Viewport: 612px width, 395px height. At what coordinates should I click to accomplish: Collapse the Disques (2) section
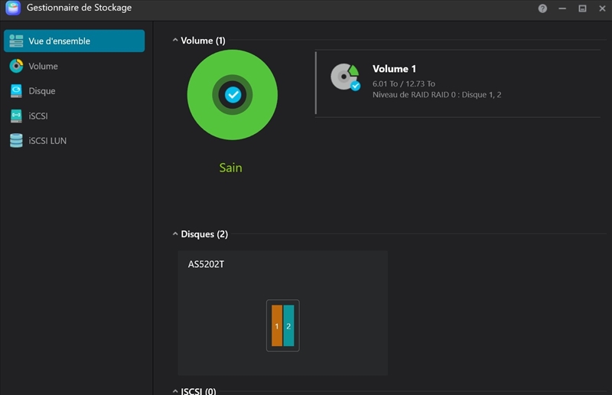click(x=175, y=234)
